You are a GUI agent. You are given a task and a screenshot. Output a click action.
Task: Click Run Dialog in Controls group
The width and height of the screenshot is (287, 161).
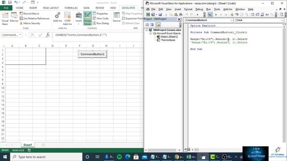(101, 23)
